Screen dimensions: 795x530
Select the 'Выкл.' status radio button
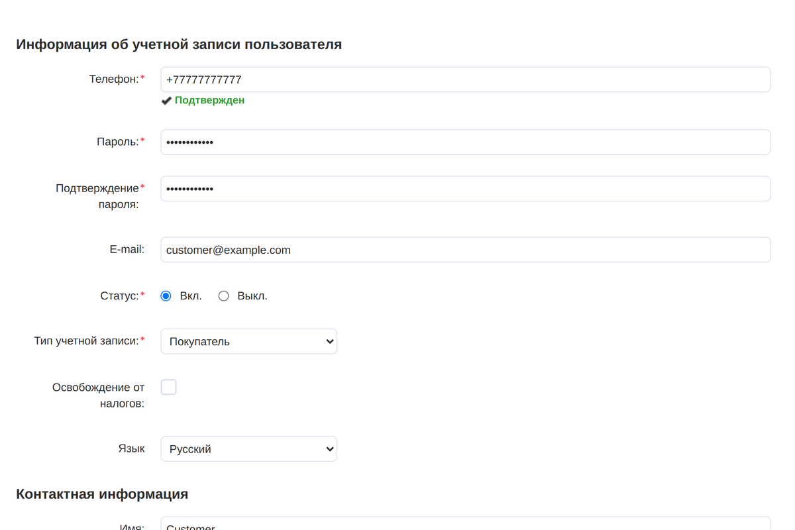click(224, 296)
